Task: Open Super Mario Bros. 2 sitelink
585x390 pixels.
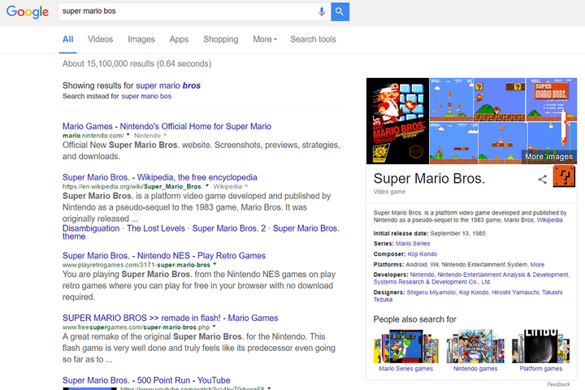Action: [x=228, y=228]
